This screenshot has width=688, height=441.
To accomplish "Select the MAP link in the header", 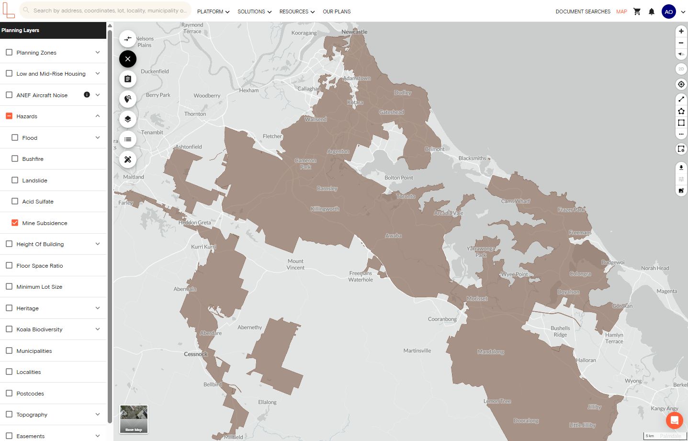I will [621, 11].
